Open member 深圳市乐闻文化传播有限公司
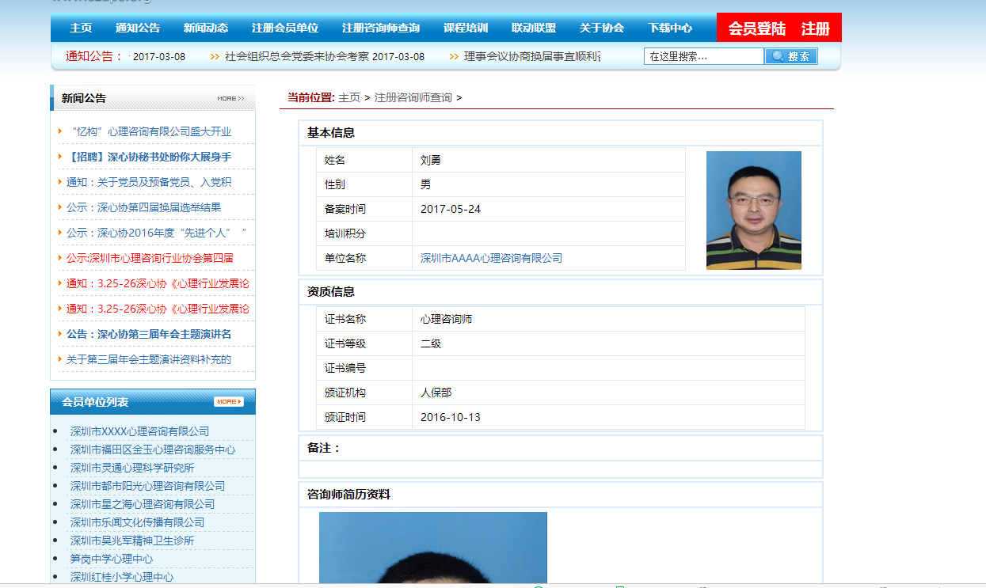Screen dimensions: 986x588 click(137, 522)
